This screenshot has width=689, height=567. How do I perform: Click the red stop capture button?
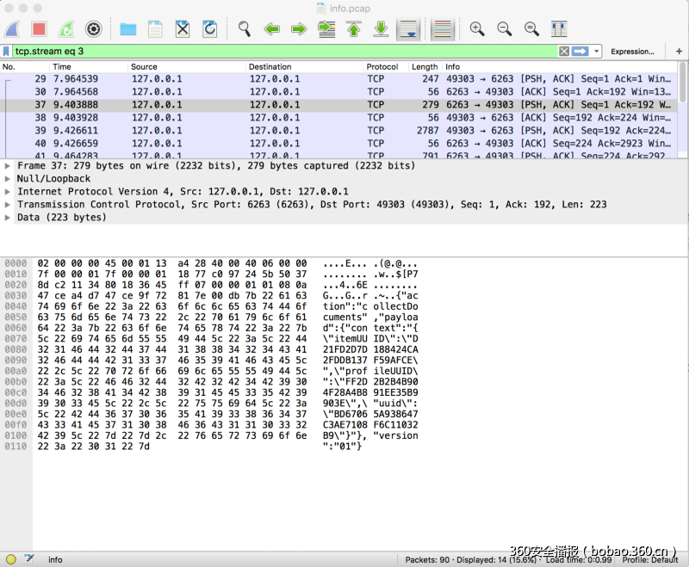click(x=39, y=29)
